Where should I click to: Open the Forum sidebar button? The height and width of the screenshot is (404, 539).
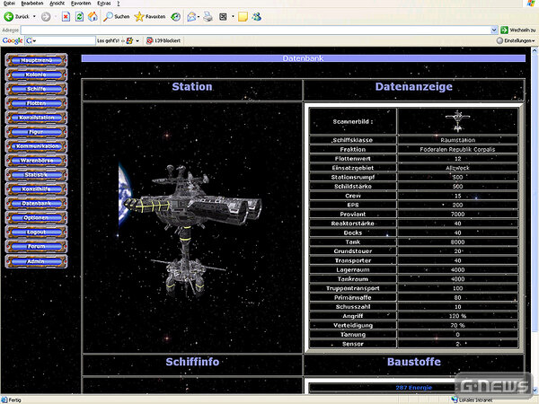(37, 246)
